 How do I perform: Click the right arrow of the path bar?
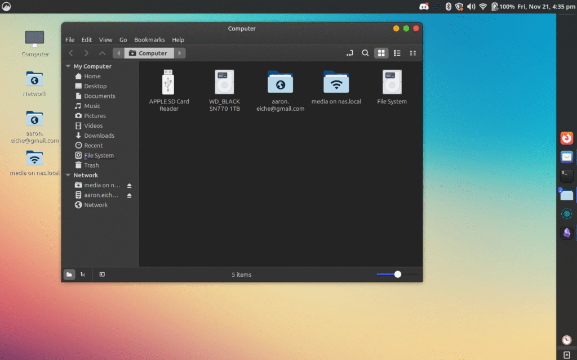180,53
